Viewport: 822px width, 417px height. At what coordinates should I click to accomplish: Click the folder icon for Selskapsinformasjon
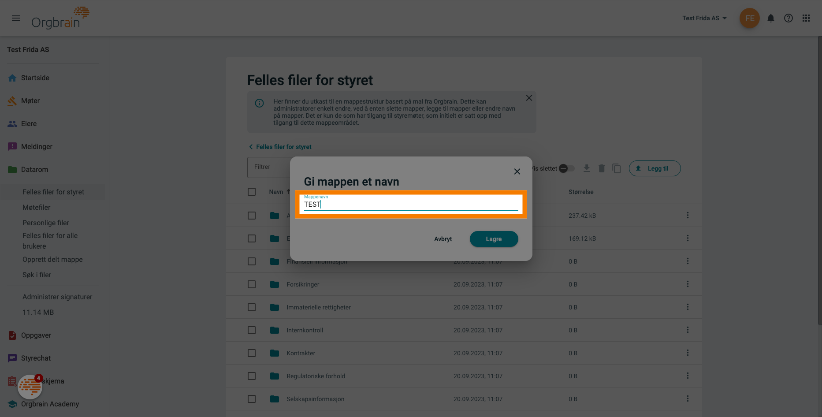tap(275, 399)
